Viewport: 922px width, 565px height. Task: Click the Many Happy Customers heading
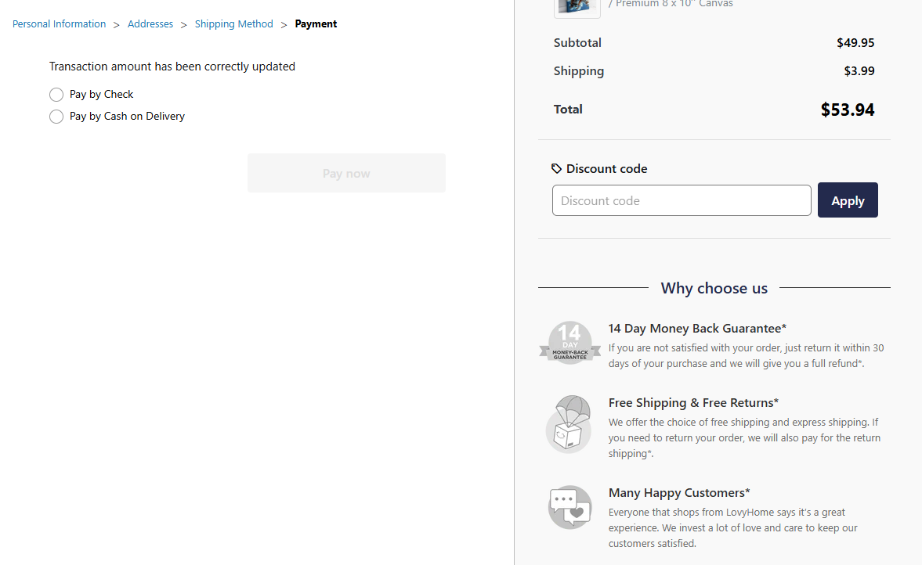(679, 493)
